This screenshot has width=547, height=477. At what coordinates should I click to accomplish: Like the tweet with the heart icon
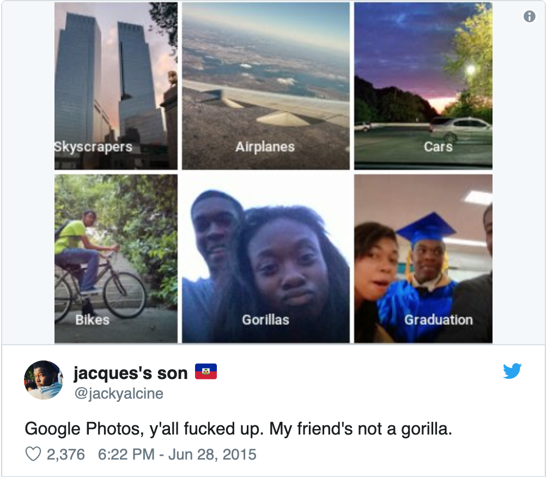click(33, 454)
